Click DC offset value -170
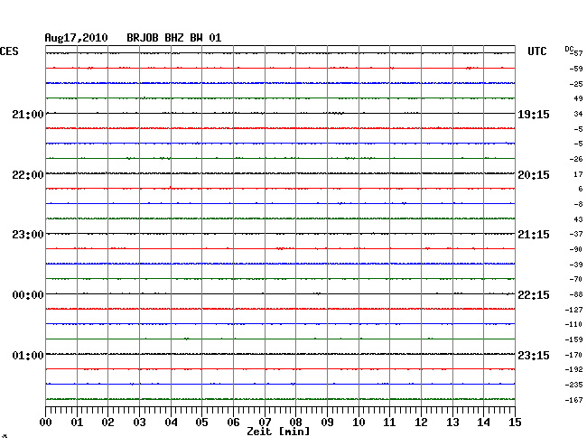Image resolution: width=587 pixels, height=446 pixels. (573, 355)
